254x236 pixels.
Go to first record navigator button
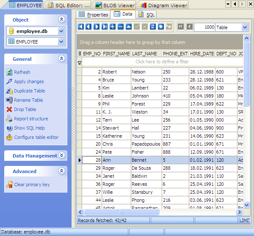(x=81, y=27)
